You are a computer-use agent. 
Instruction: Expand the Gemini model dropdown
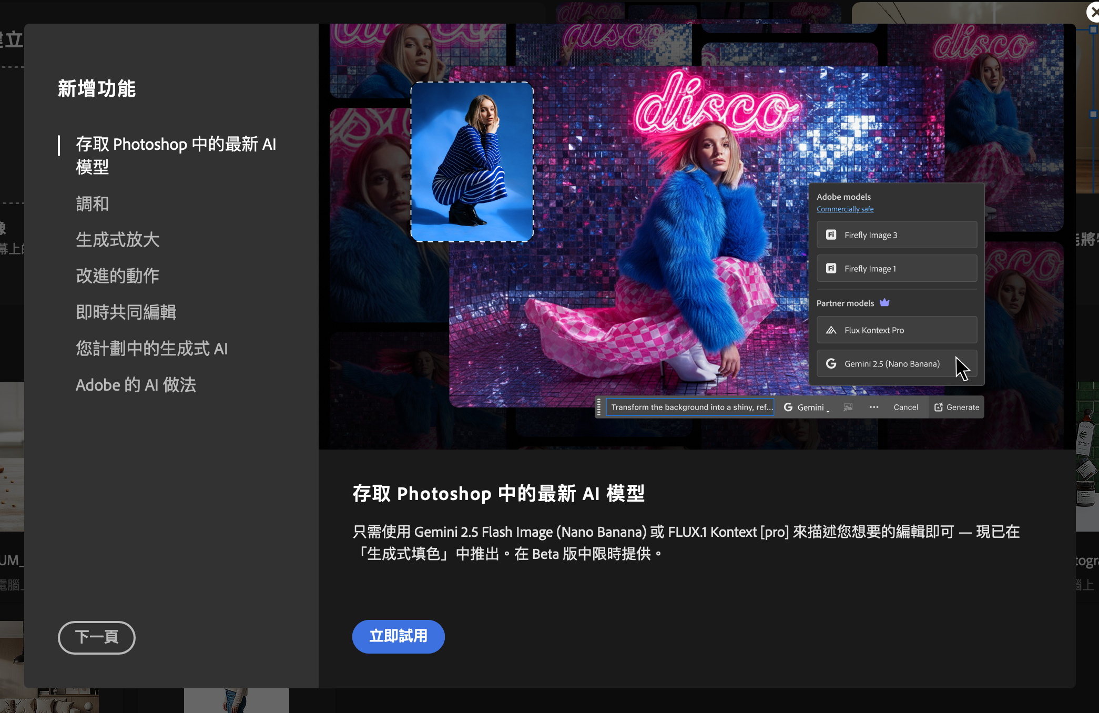(x=806, y=407)
